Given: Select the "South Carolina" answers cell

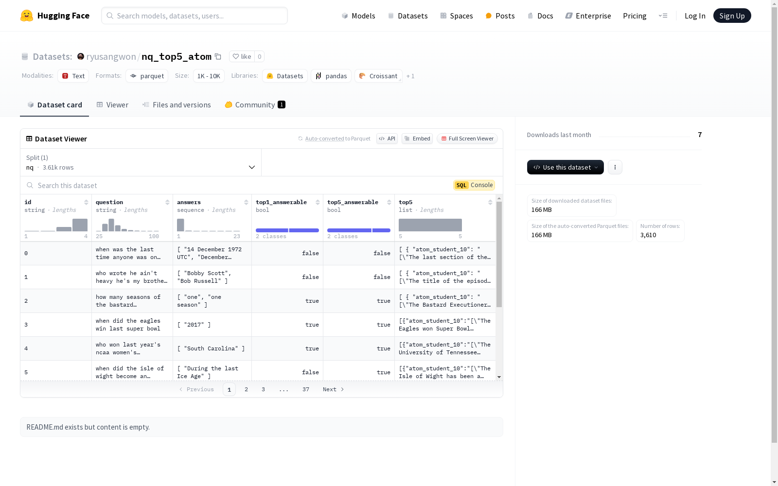Looking at the screenshot, I should [212, 348].
